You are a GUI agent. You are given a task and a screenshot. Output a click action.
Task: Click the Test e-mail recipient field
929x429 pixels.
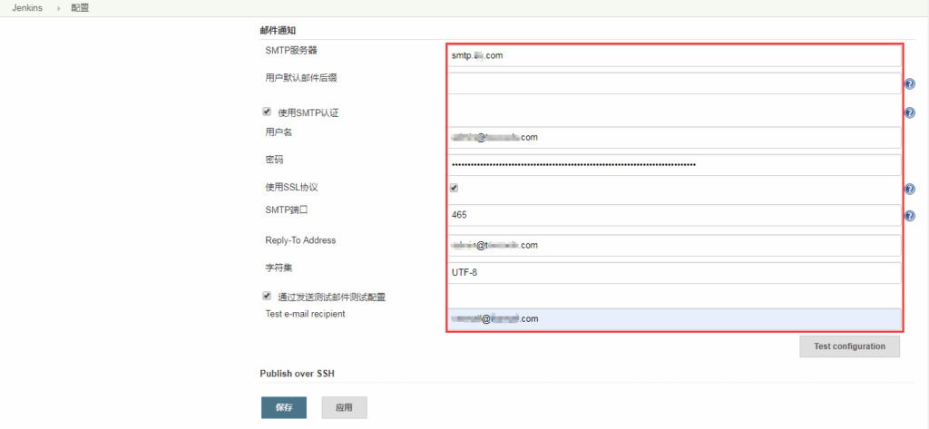coord(673,319)
